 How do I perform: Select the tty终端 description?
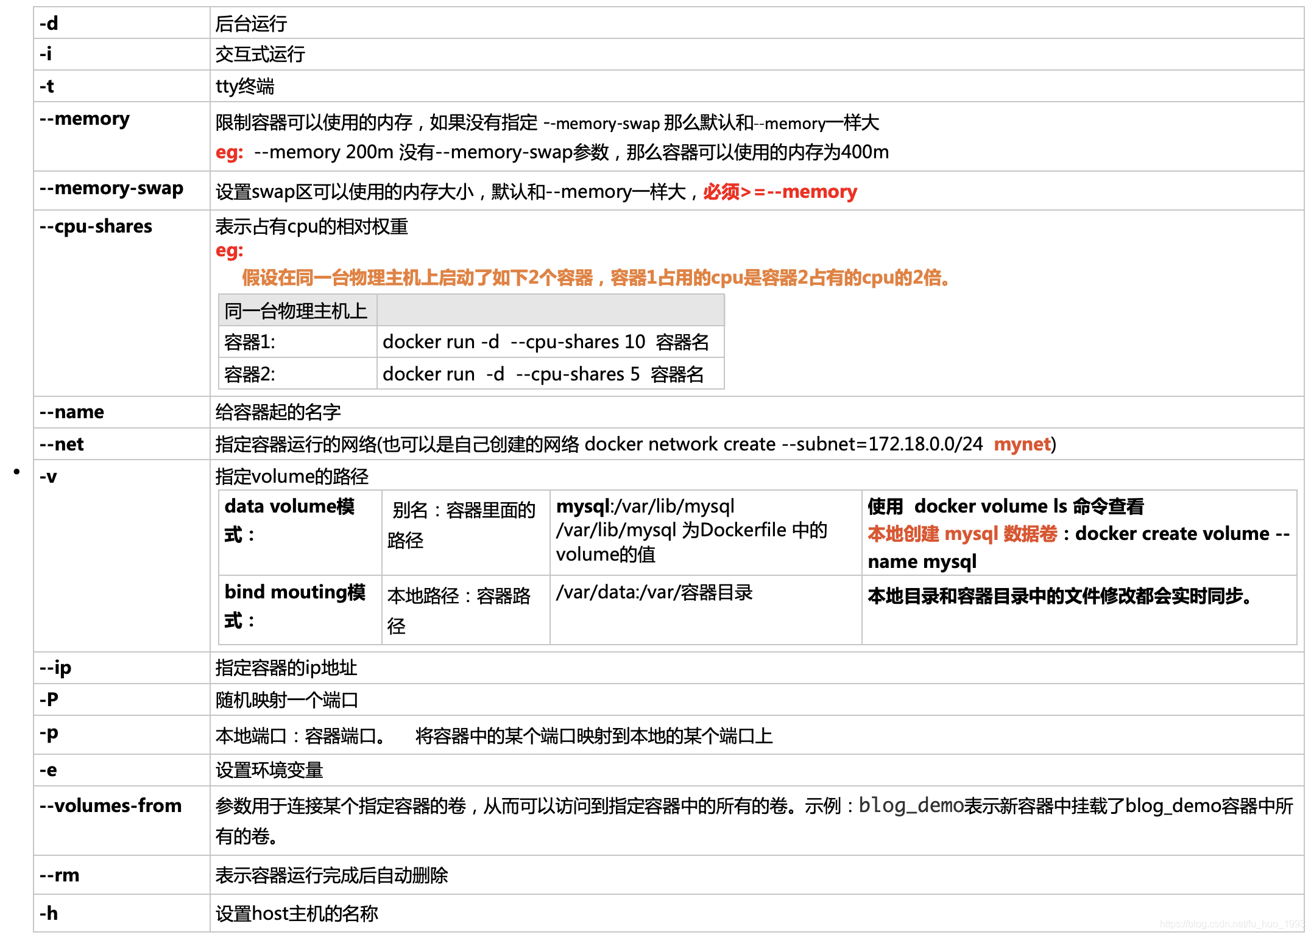(x=245, y=86)
